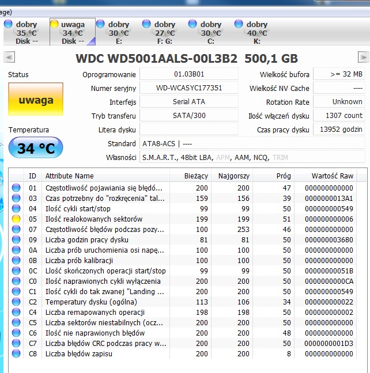
Task: Click the transfer mode field SATA/300
Action: 189,115
